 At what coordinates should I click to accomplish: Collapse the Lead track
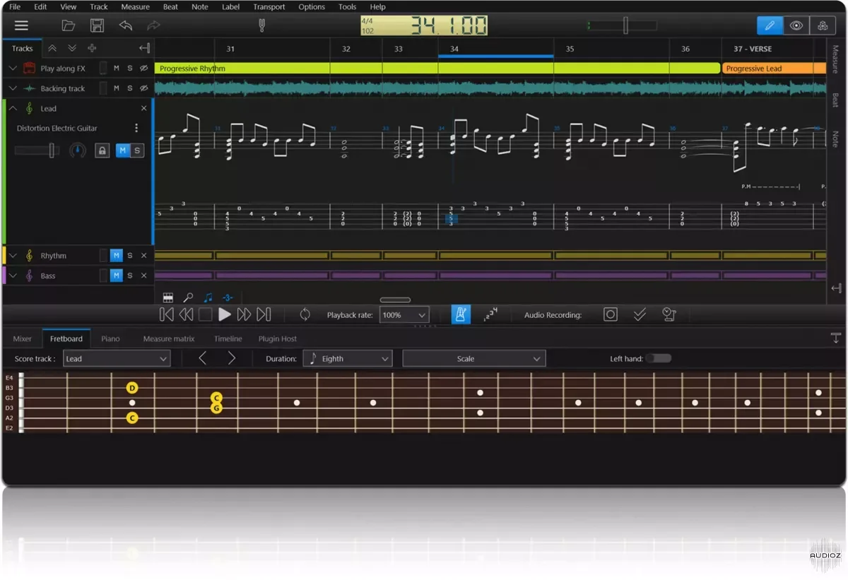tap(13, 108)
